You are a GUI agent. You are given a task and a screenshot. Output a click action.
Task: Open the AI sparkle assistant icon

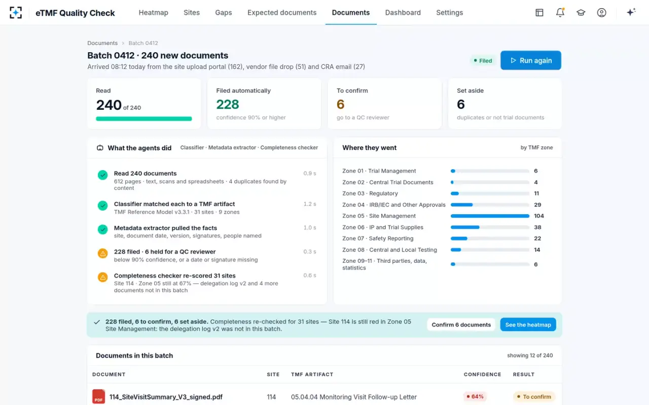(x=631, y=13)
